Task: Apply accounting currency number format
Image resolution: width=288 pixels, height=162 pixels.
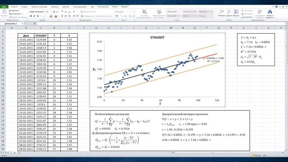Action: tap(117, 16)
